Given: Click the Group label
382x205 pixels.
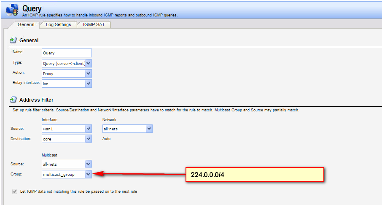Looking at the screenshot, I should (16, 174).
